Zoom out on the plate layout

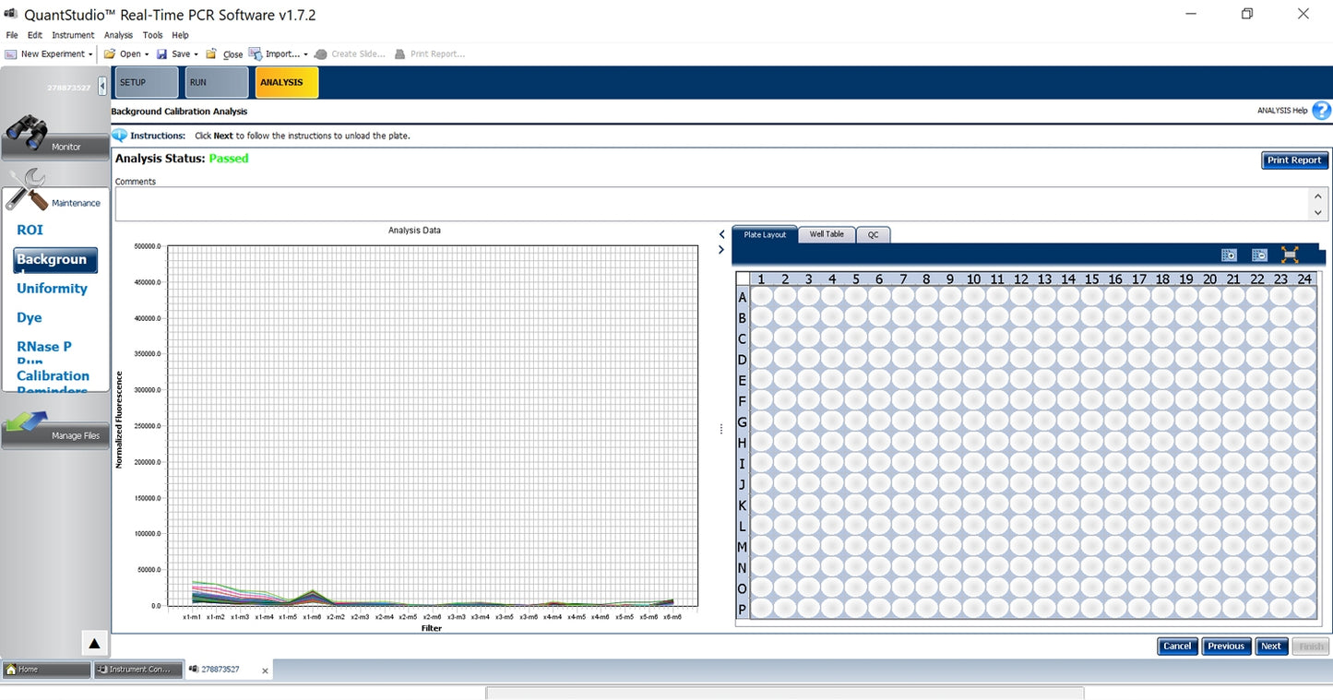1259,255
